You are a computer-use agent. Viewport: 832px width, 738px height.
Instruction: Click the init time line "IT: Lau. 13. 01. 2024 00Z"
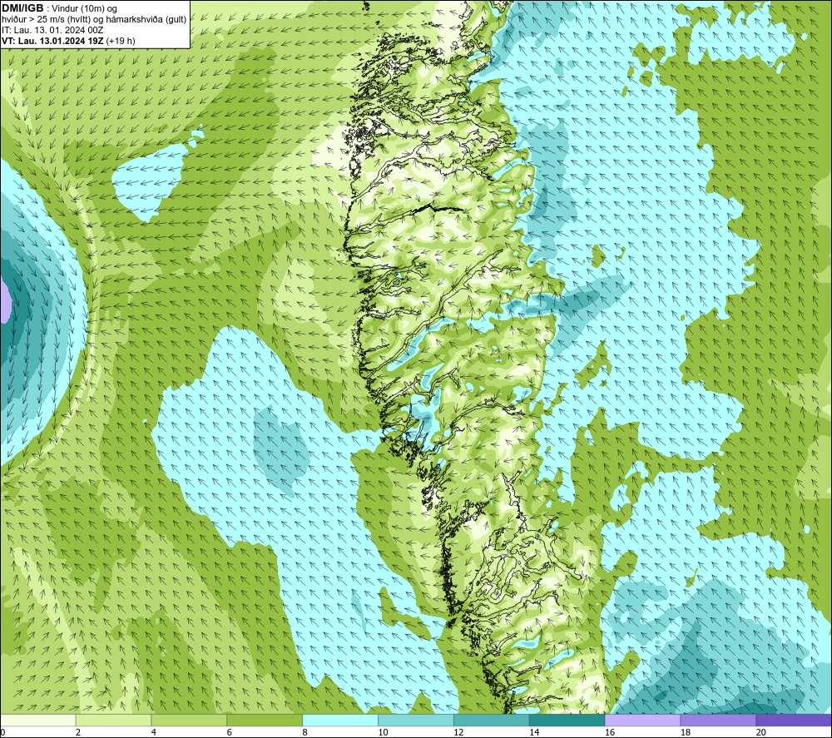[x=52, y=30]
